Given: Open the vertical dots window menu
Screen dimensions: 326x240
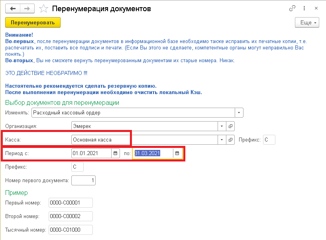Looking at the screenshot, I should (x=305, y=8).
